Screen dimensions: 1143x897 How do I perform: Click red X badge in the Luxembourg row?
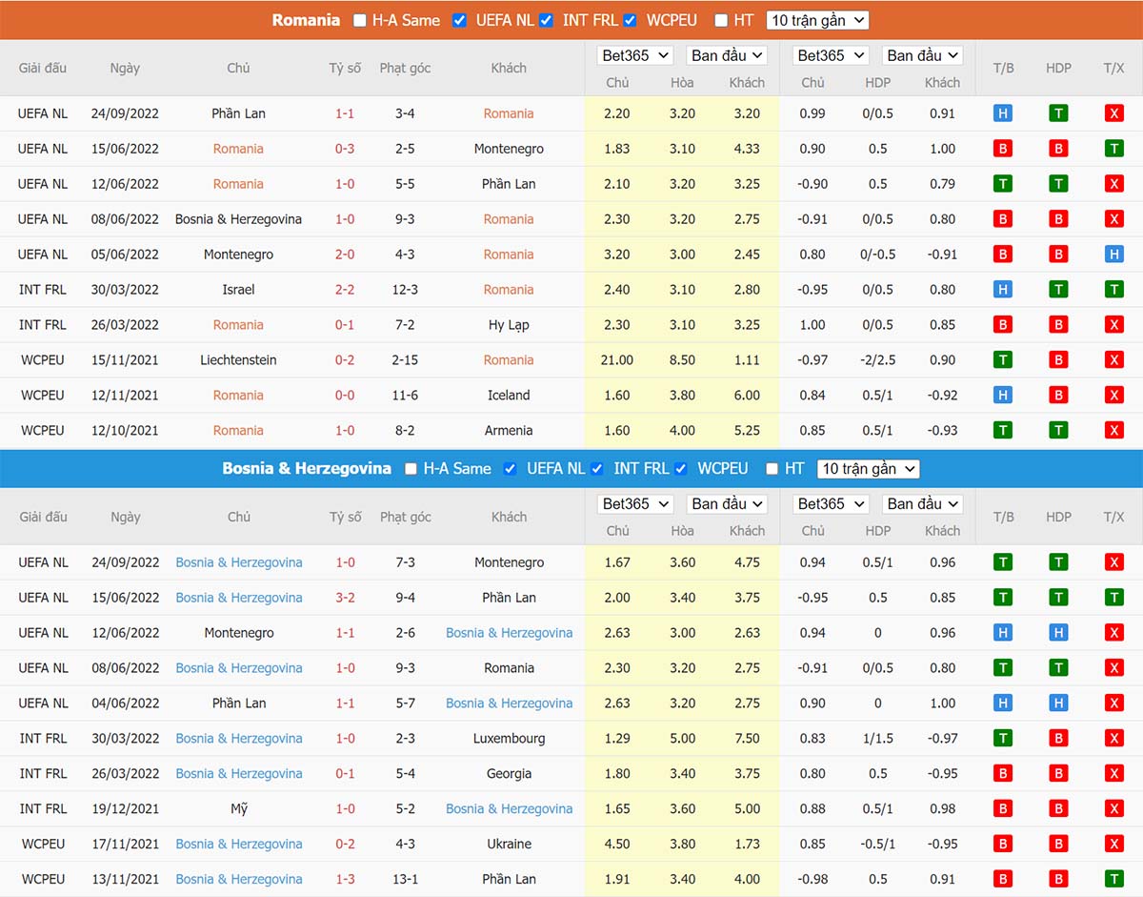(1113, 739)
